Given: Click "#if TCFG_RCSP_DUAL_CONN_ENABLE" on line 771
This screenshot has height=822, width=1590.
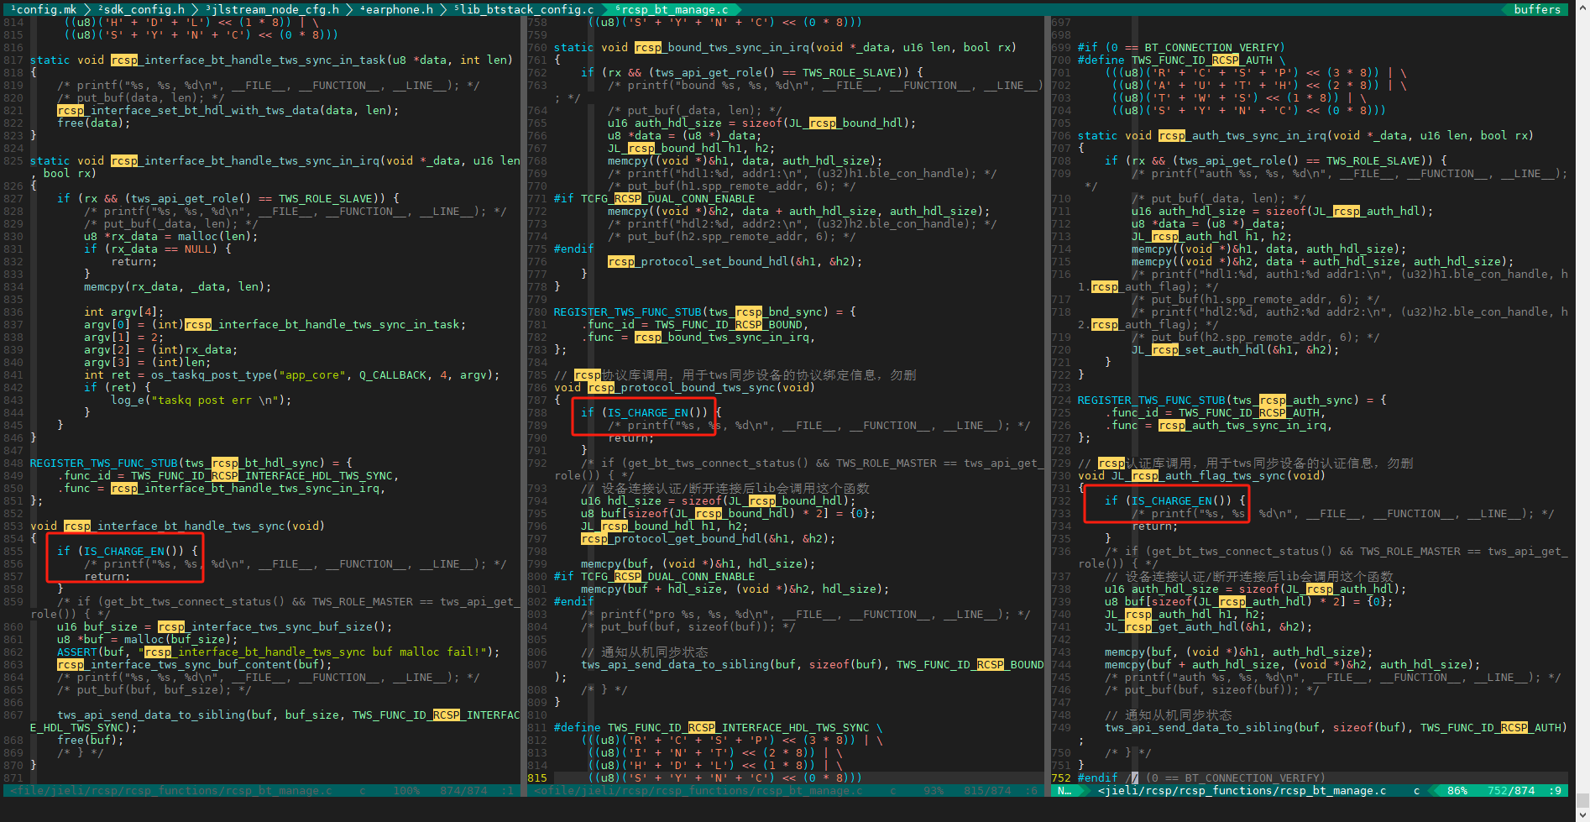Looking at the screenshot, I should [654, 198].
